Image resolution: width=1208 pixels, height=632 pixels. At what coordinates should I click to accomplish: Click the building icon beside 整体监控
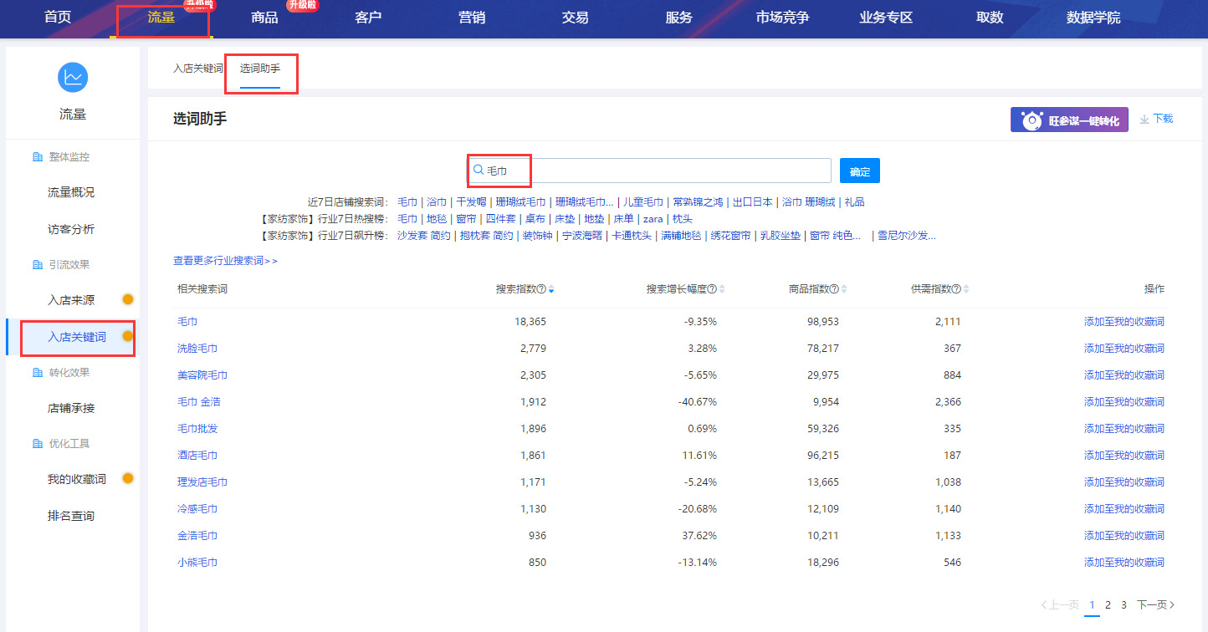click(37, 156)
